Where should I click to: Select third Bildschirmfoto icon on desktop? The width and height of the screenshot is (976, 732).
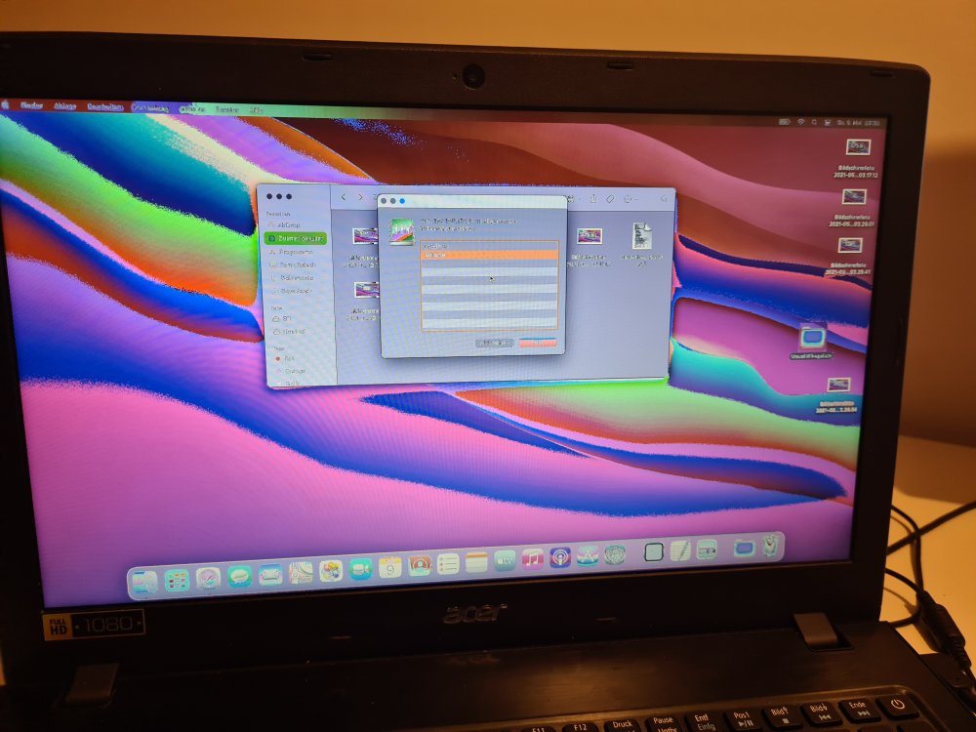point(850,245)
